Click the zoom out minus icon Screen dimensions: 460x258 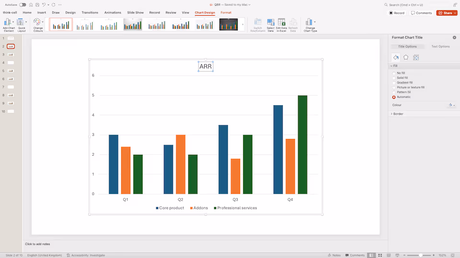click(404, 255)
